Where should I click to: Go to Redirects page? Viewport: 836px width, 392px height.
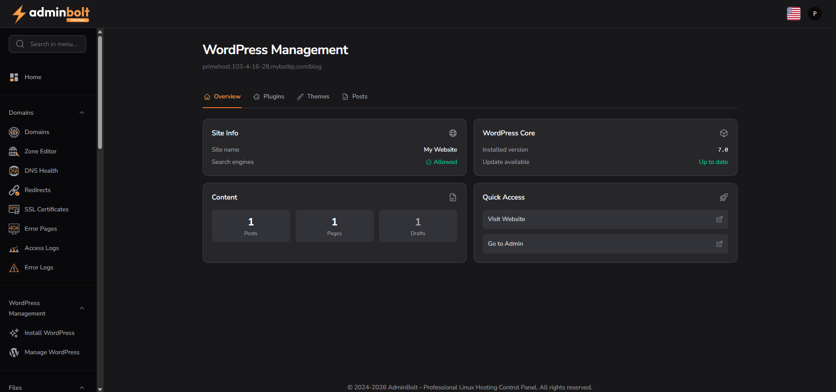(x=47, y=190)
